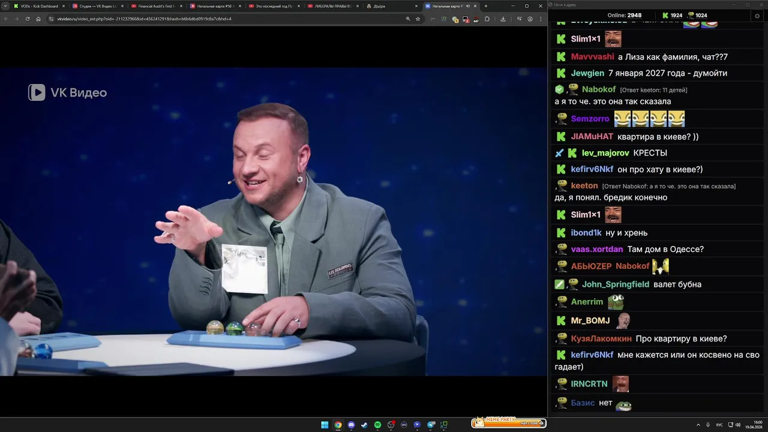Open Chrome from the taskbar
The width and height of the screenshot is (768, 432).
(x=338, y=425)
